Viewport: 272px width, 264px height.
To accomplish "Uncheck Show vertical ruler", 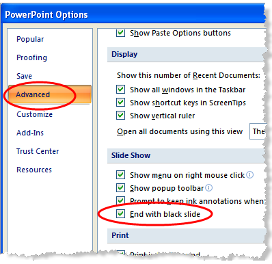I will (x=120, y=116).
